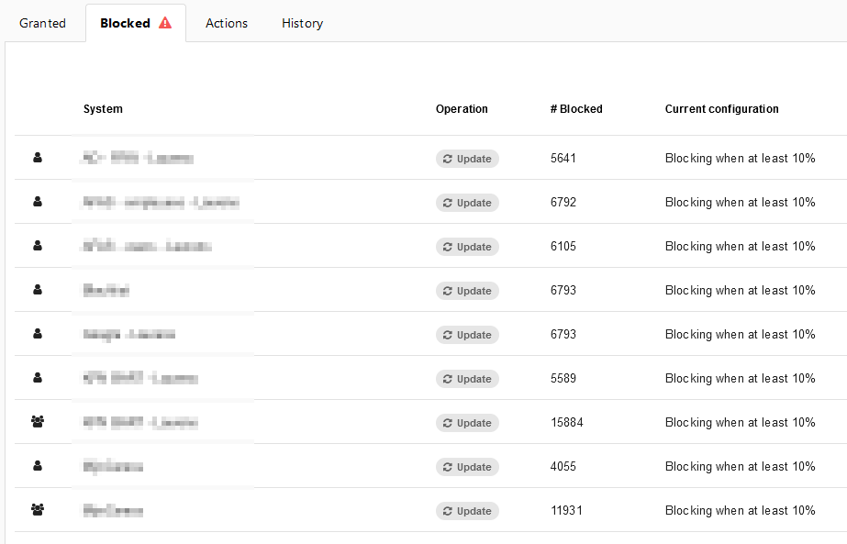This screenshot has height=544, width=847.
Task: Switch to the Granted tab
Action: [42, 23]
